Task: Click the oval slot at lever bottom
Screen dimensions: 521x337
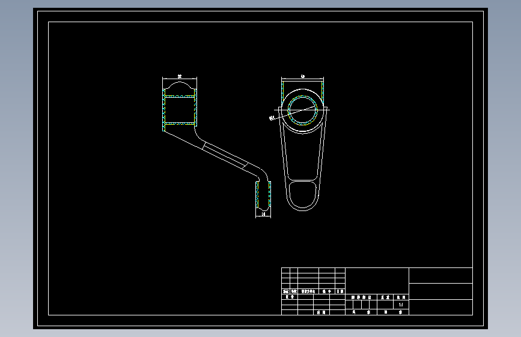Action: point(302,195)
